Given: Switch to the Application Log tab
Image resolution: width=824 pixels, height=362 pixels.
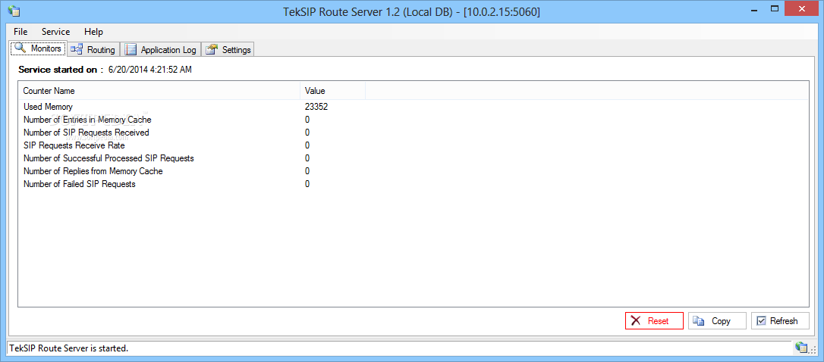Looking at the screenshot, I should pyautogui.click(x=161, y=50).
